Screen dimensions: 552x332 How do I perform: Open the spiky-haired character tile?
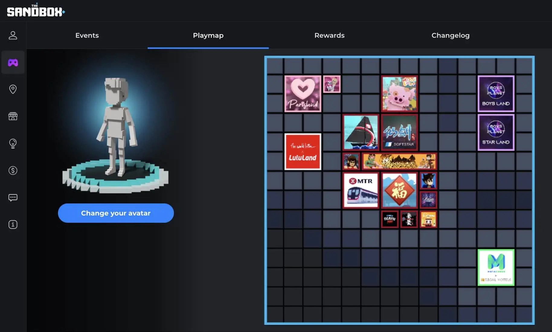(x=428, y=180)
